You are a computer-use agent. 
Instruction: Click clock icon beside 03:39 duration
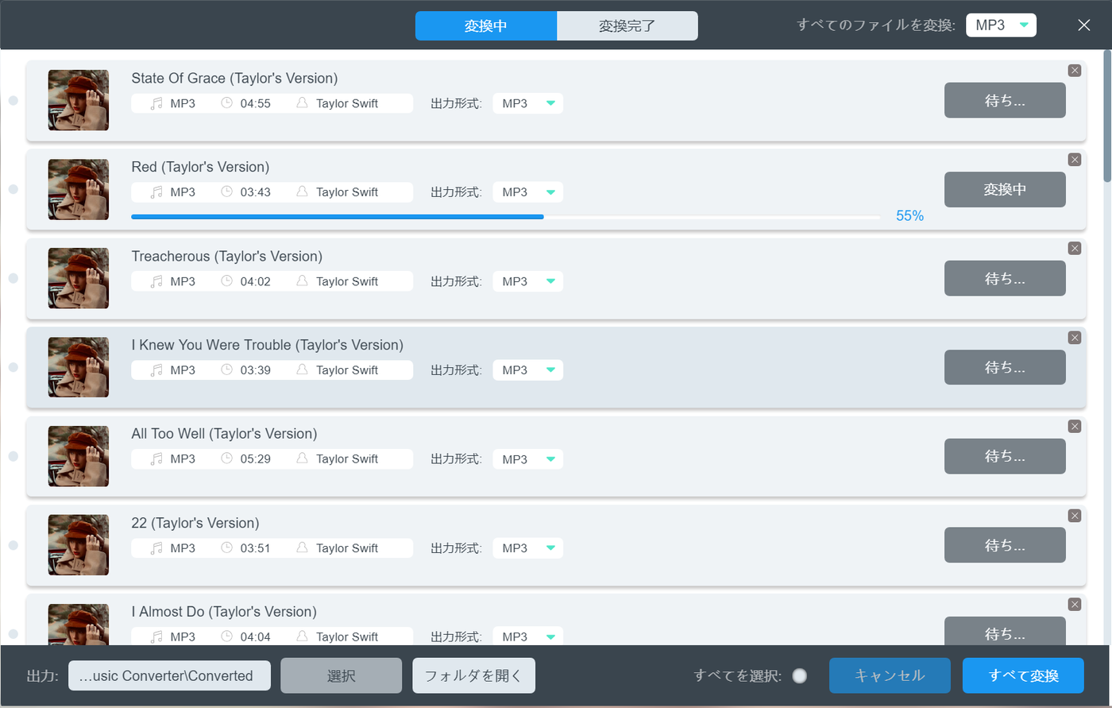click(x=226, y=370)
